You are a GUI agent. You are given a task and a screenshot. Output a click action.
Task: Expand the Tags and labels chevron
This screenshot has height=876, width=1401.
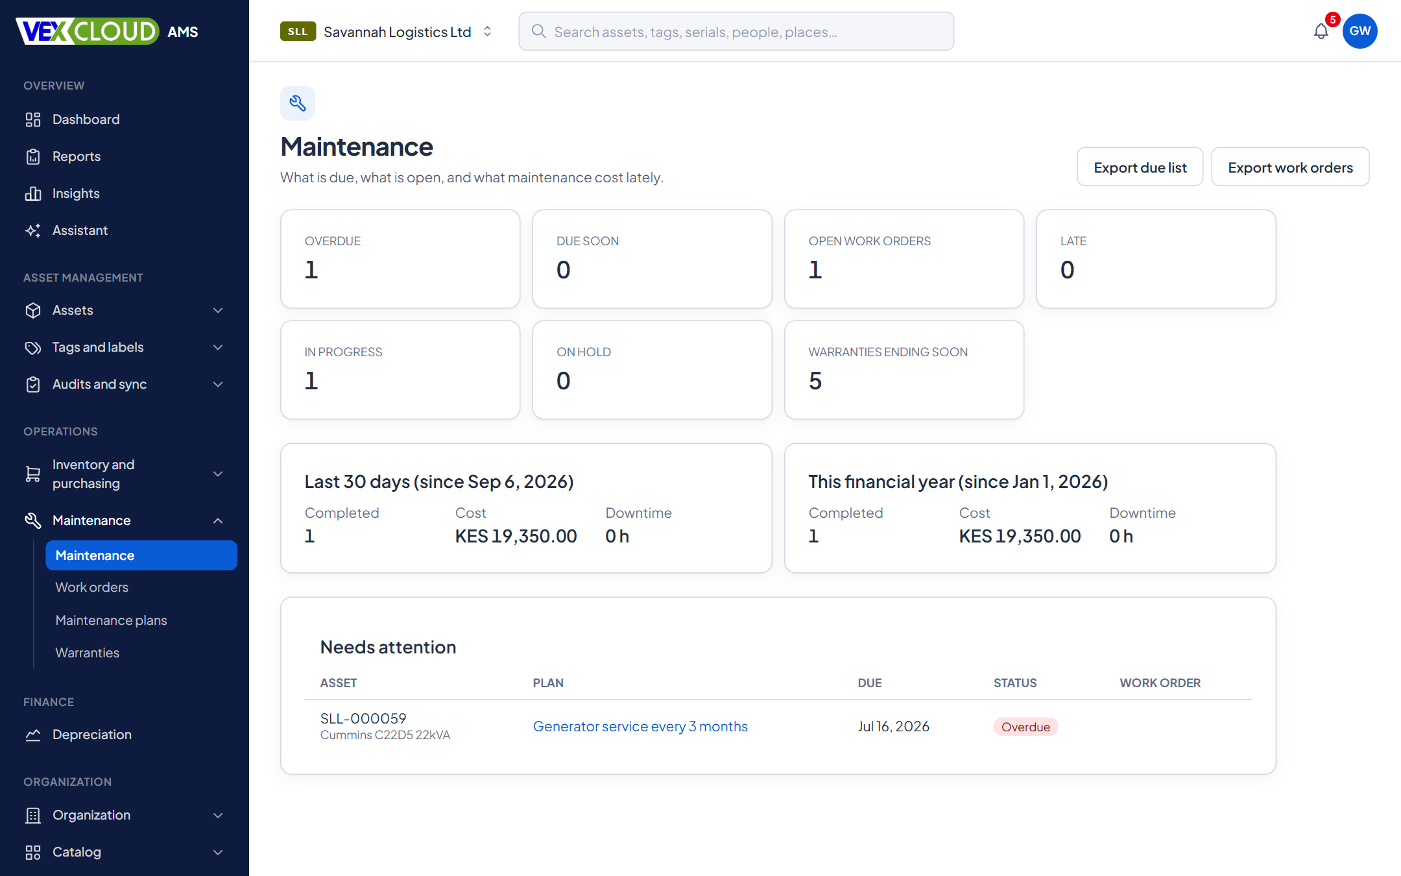pos(218,347)
